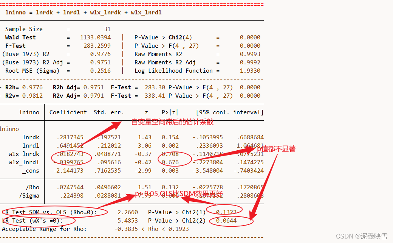The image size is (393, 243).
Task: Select the Sample Size value 31
Action: point(107,29)
